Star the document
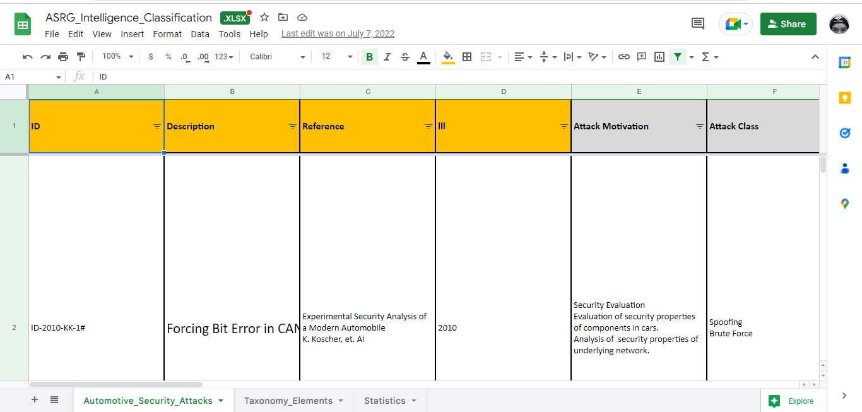The height and width of the screenshot is (412, 862). 264,18
